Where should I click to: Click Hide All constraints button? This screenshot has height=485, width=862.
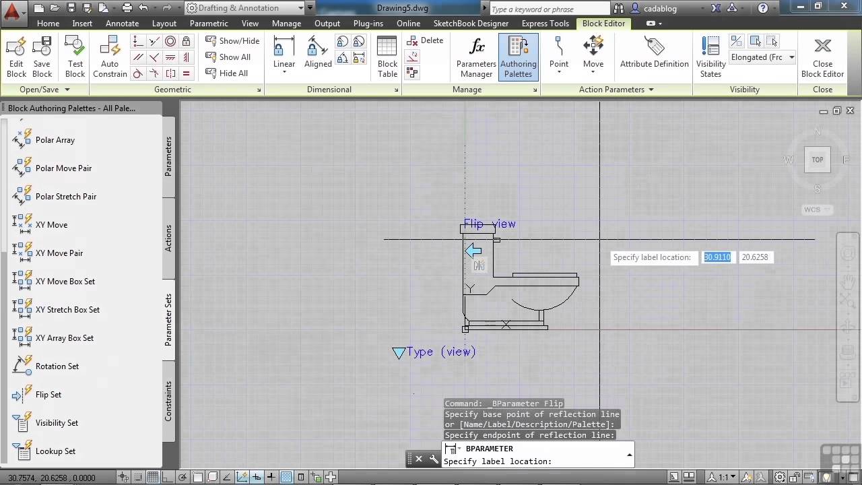227,73
